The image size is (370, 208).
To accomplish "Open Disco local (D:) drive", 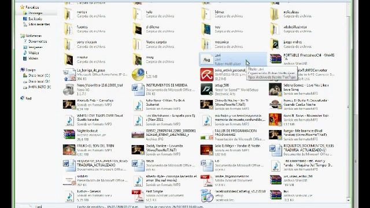I will pos(39,81).
